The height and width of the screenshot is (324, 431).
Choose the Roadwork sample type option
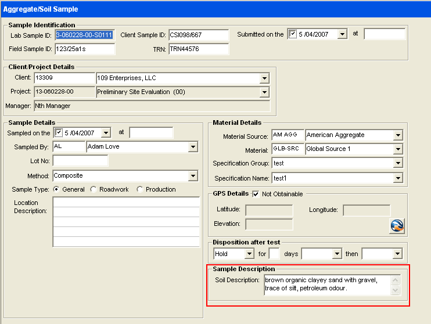pyautogui.click(x=94, y=189)
